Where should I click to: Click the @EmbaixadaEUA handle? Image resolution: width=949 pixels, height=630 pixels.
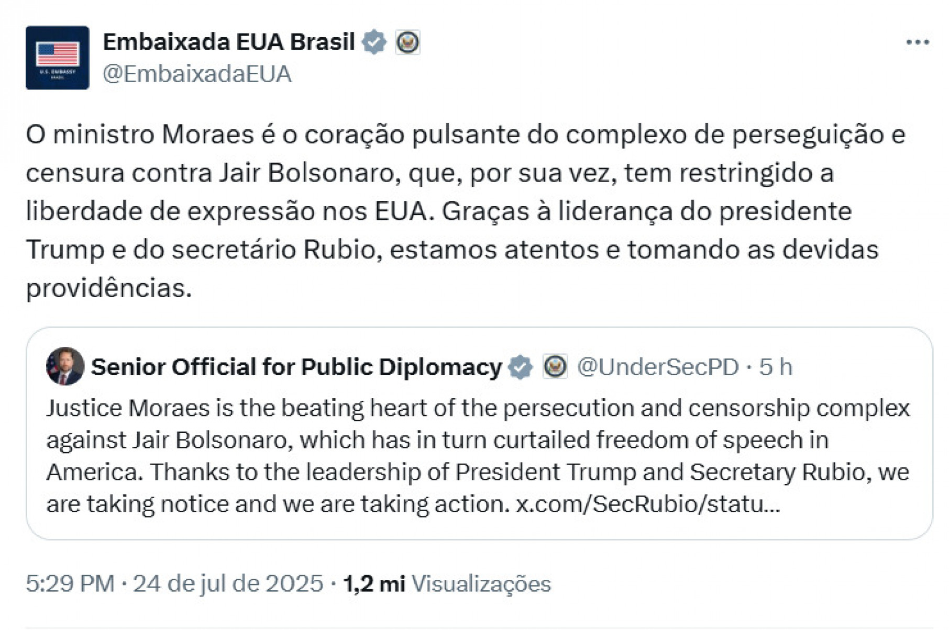pos(200,73)
